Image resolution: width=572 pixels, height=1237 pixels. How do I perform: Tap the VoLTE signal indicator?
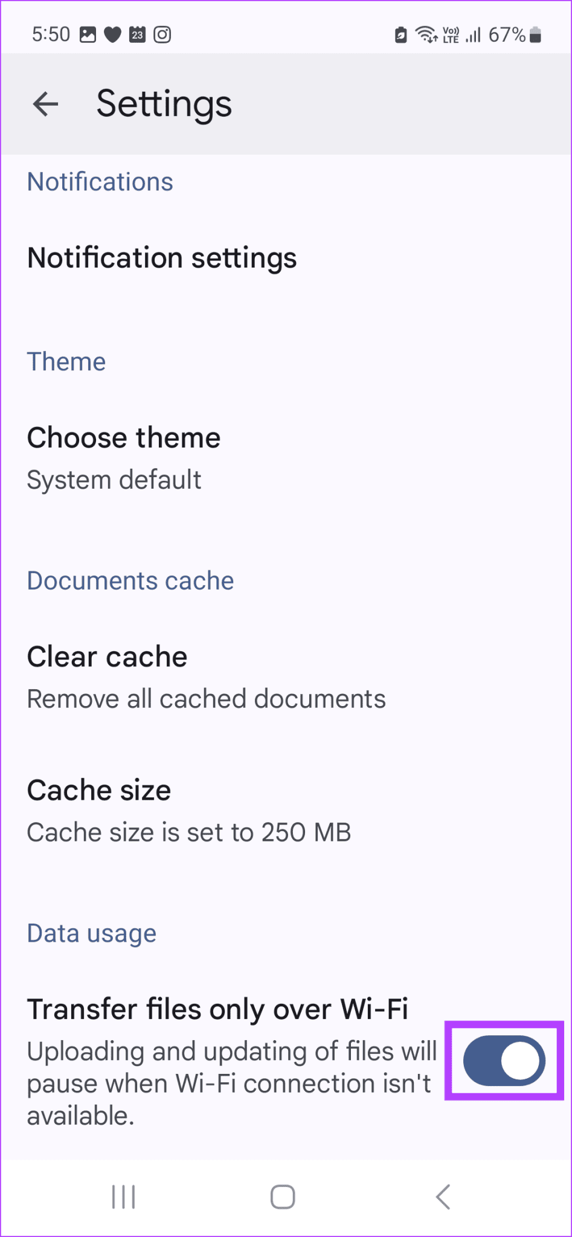click(x=451, y=34)
